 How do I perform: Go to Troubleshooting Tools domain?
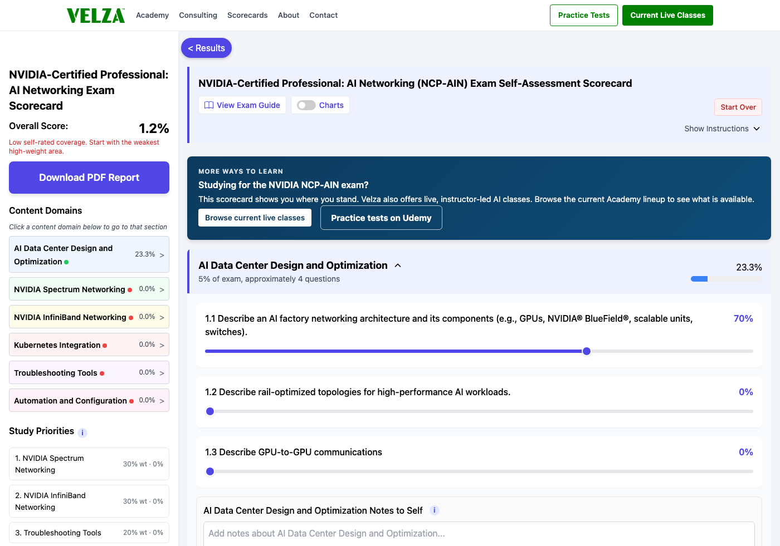point(89,372)
